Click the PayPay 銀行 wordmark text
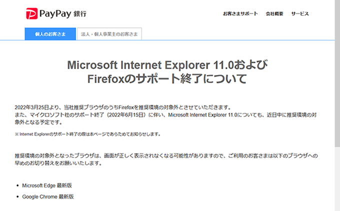The image size is (340, 211). 63,14
